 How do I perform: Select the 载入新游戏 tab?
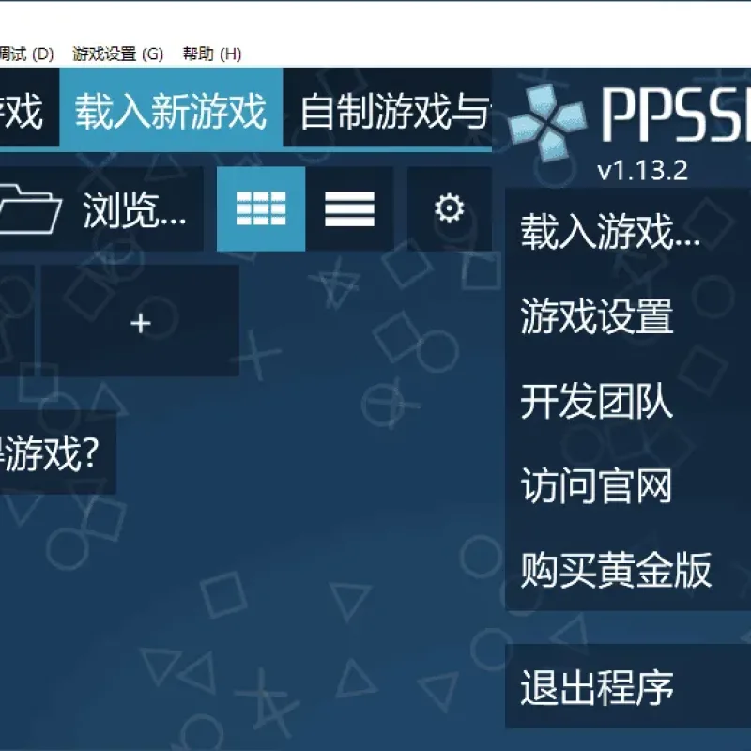pyautogui.click(x=171, y=111)
